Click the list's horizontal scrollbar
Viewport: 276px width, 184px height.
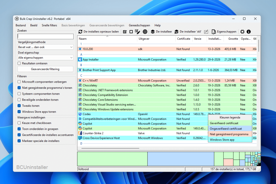tap(110, 148)
